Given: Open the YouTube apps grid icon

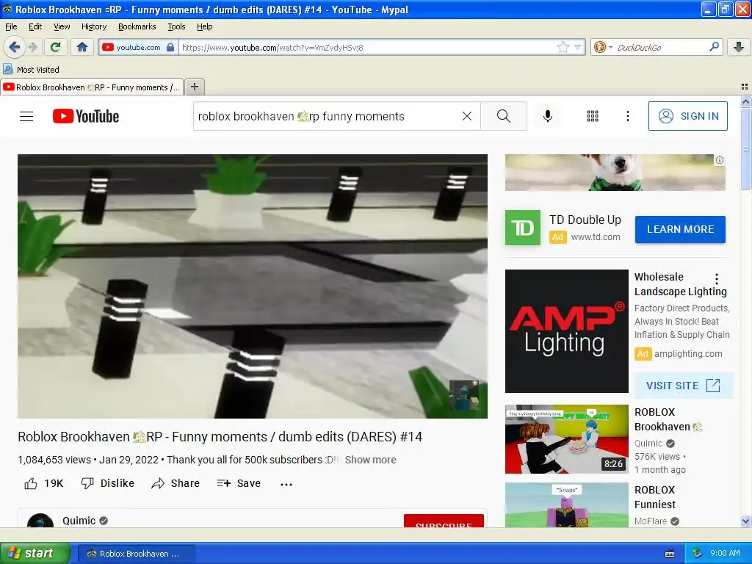Looking at the screenshot, I should (x=593, y=116).
